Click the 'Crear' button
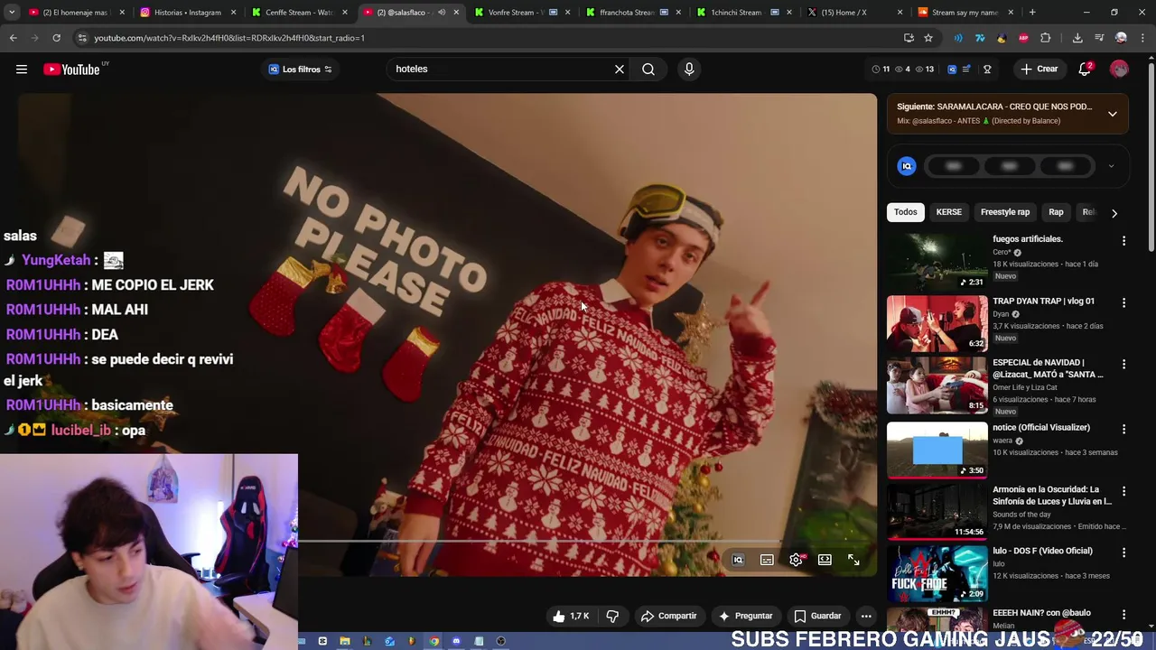This screenshot has width=1156, height=650. 1039,70
